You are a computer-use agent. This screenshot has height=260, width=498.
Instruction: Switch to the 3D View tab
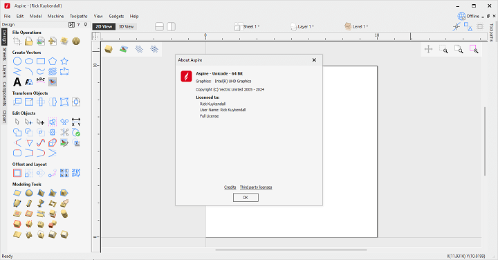126,27
